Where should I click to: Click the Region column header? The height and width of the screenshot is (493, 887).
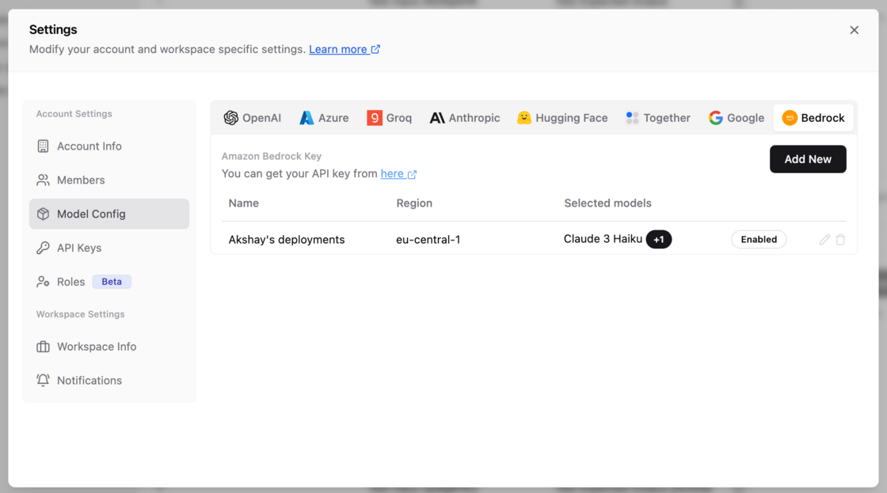pos(414,203)
